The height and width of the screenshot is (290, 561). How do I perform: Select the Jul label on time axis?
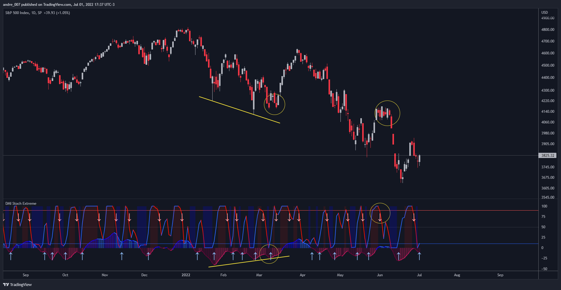click(x=419, y=275)
